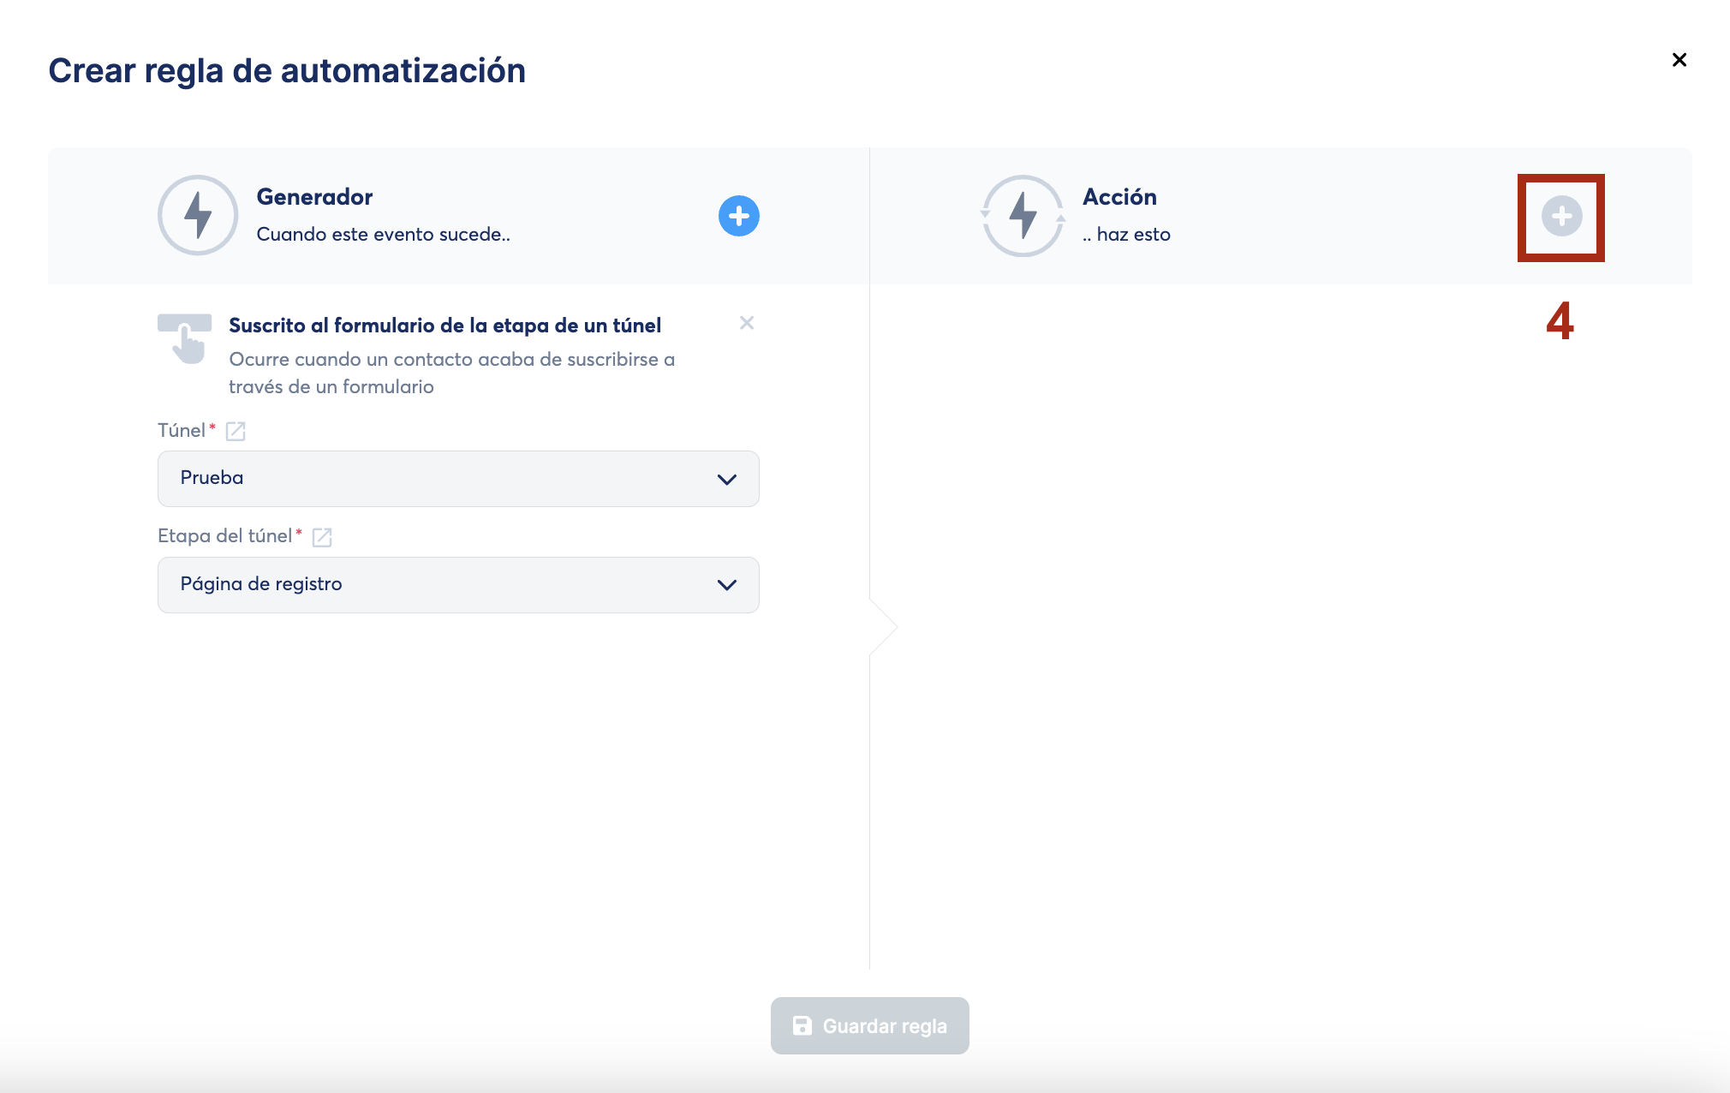Expand the chevron on the Prueba selector
Viewport: 1730px width, 1093px height.
726,480
